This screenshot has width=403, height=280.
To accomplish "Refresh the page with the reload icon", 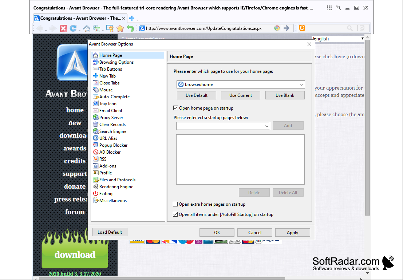I will tap(73, 28).
